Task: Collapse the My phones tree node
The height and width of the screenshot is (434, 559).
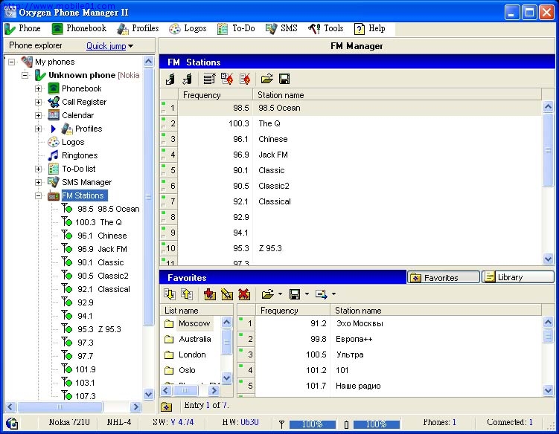Action: [12, 62]
